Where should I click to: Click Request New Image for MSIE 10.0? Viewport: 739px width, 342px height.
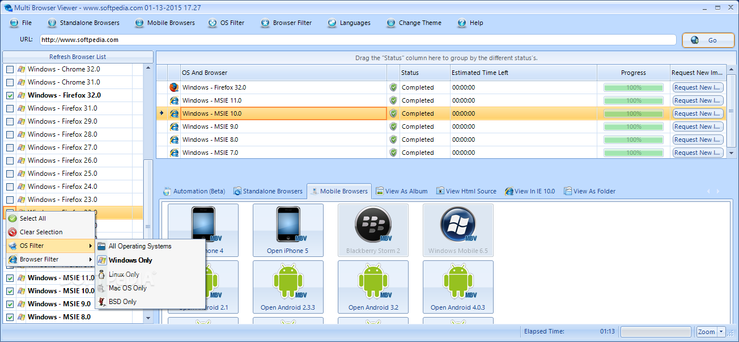pos(698,113)
